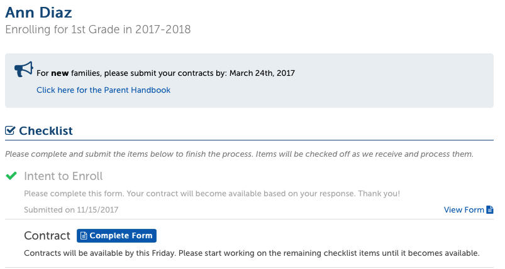Click the Contract checklist item title
Image resolution: width=505 pixels, height=269 pixels.
click(47, 236)
